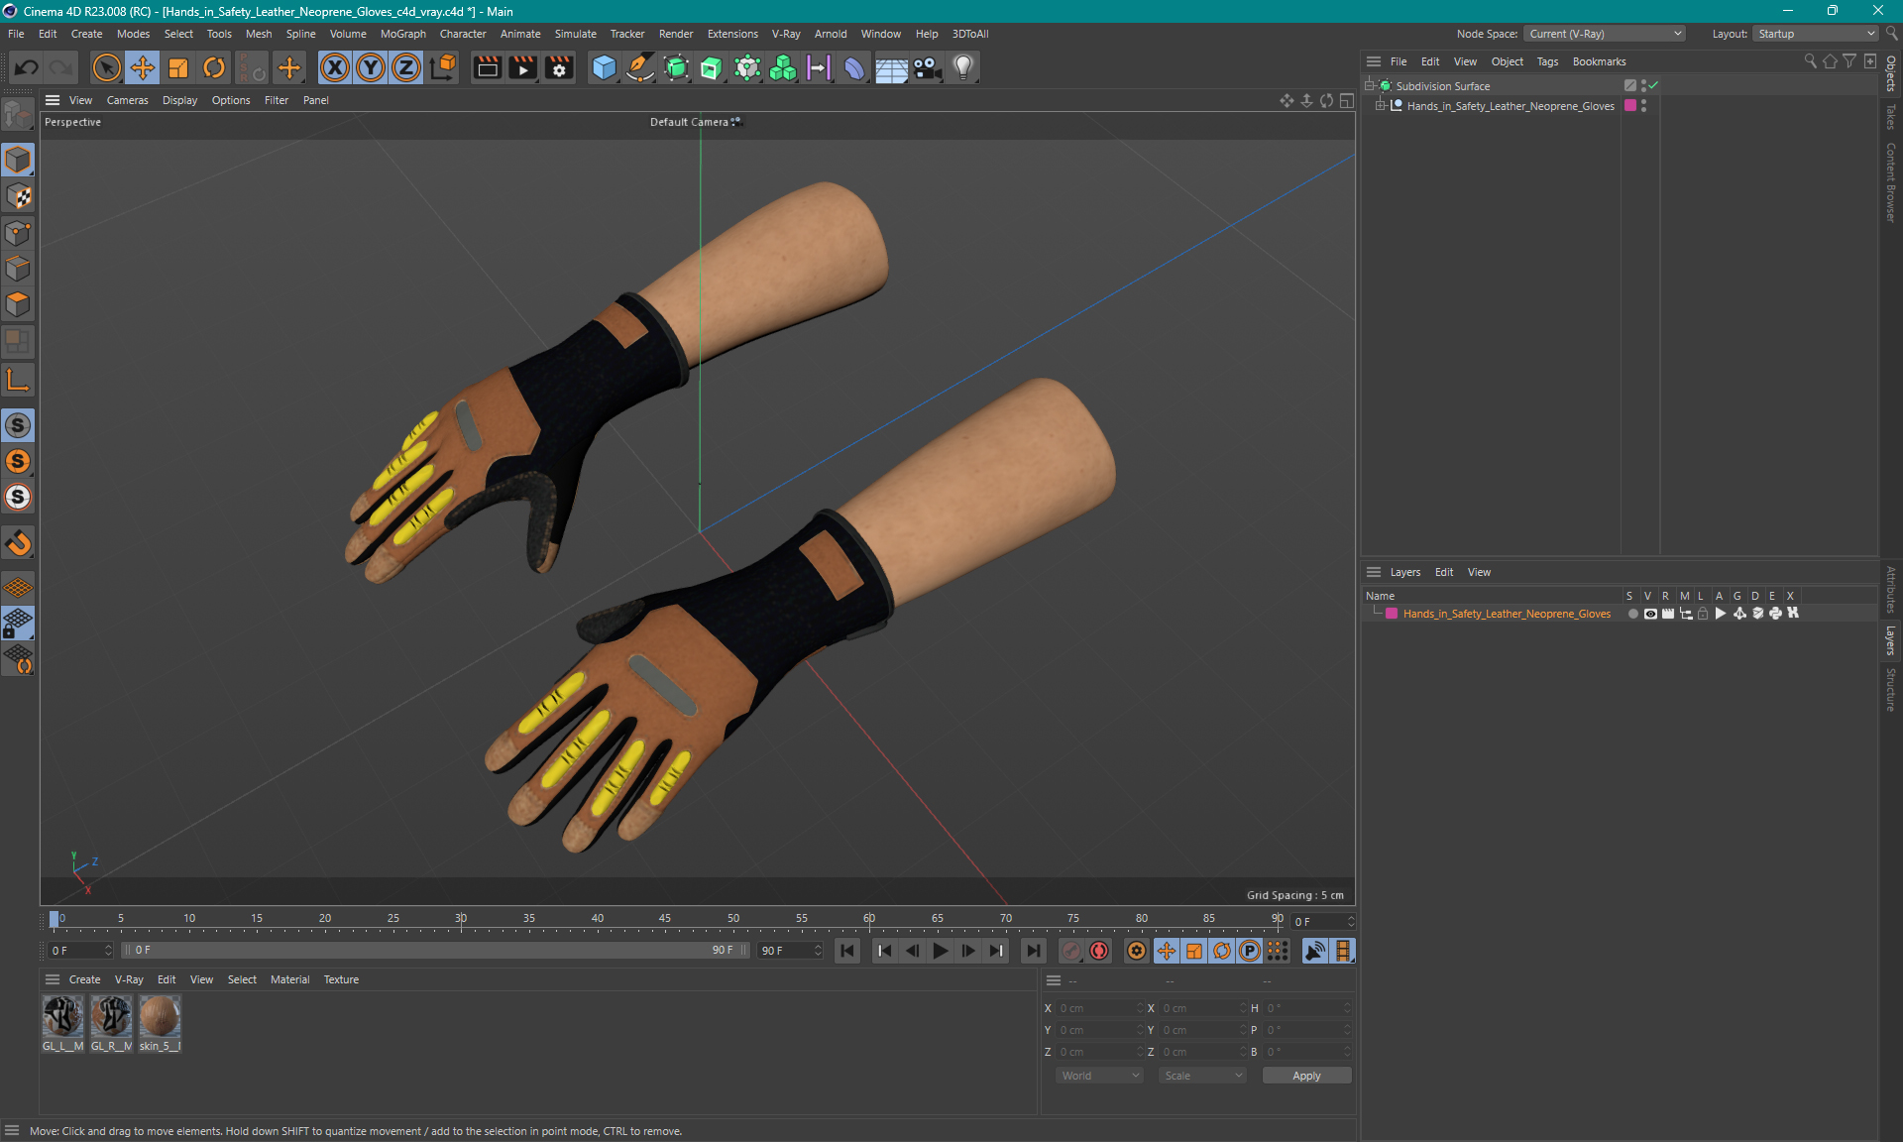The height and width of the screenshot is (1142, 1903).
Task: Toggle layer solo dot
Action: [x=1632, y=614]
